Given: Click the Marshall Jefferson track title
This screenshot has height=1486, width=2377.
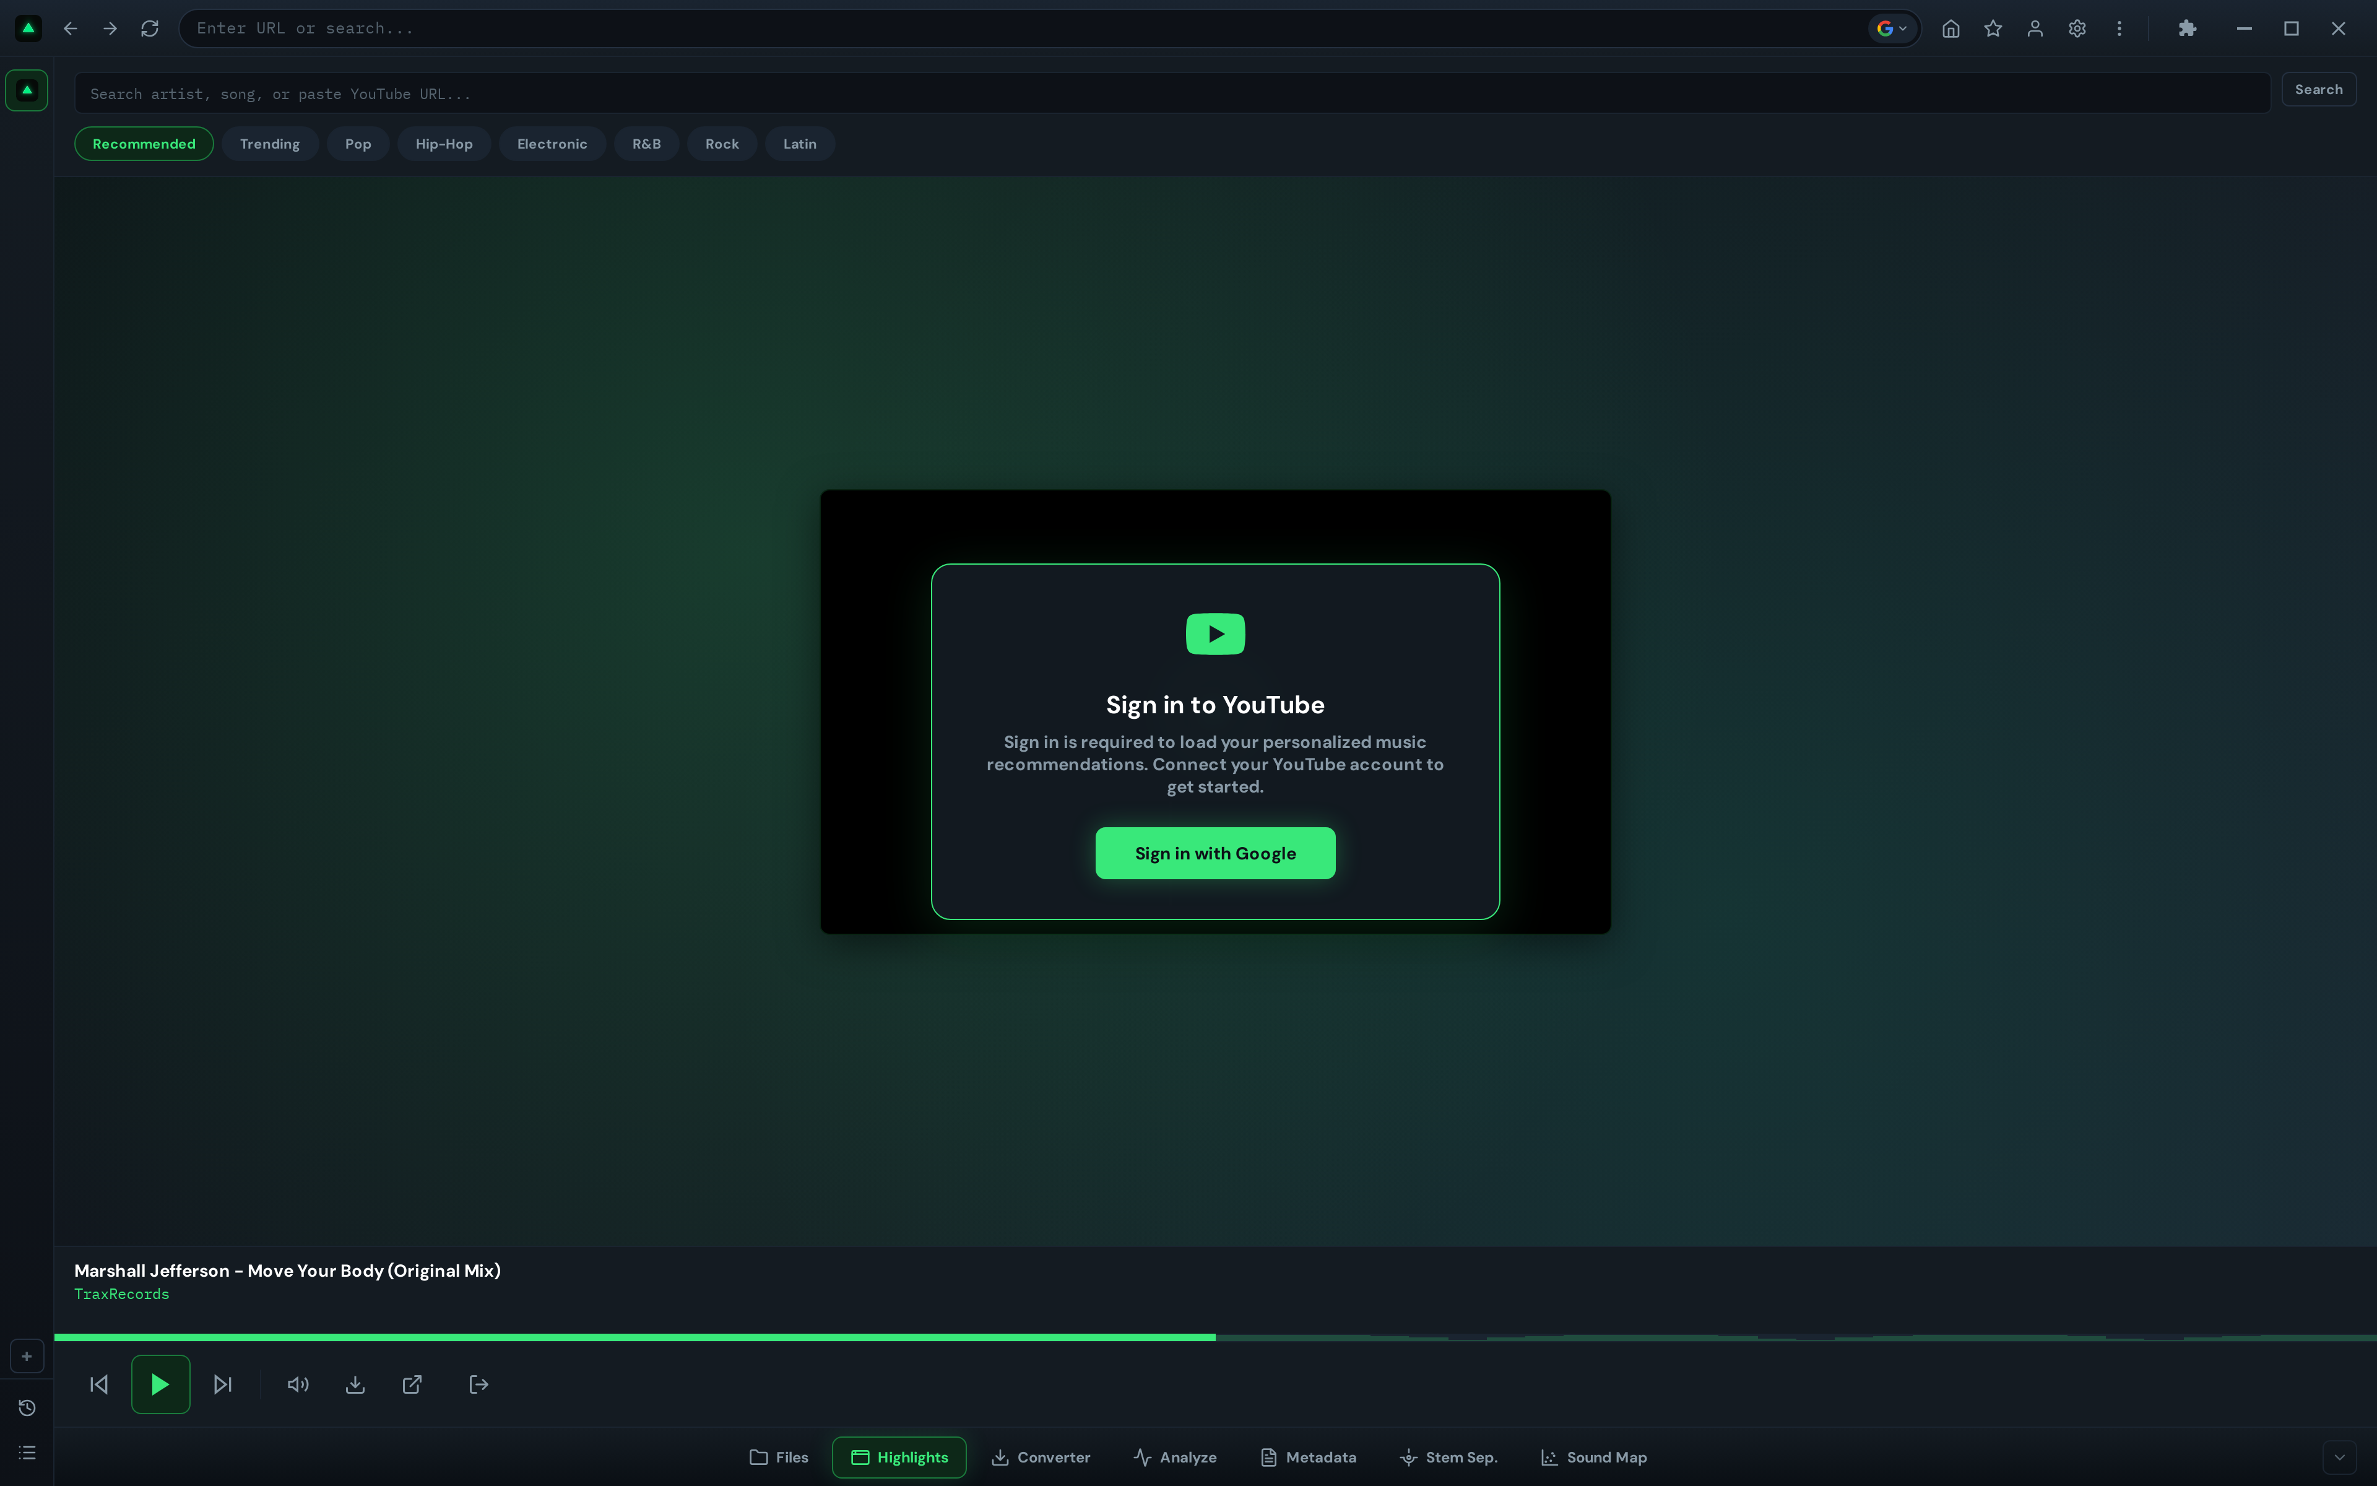Looking at the screenshot, I should 288,1271.
